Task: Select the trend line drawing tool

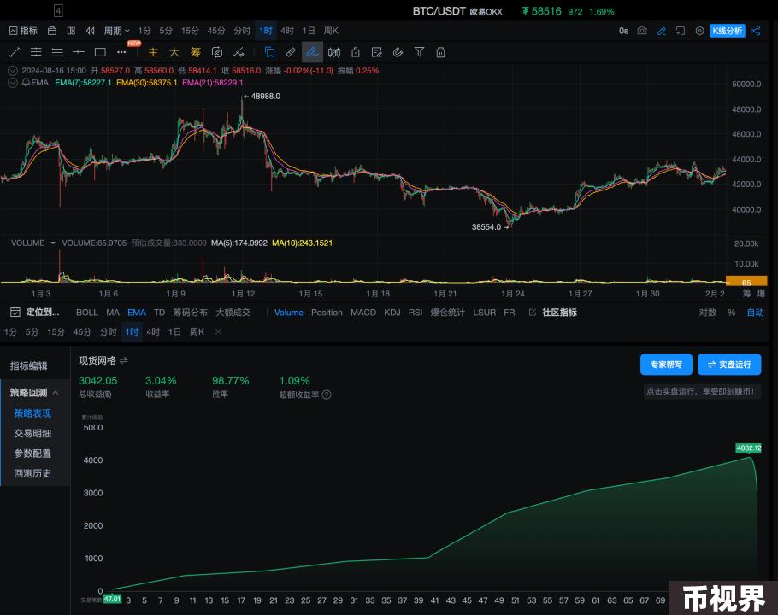Action: click(15, 52)
